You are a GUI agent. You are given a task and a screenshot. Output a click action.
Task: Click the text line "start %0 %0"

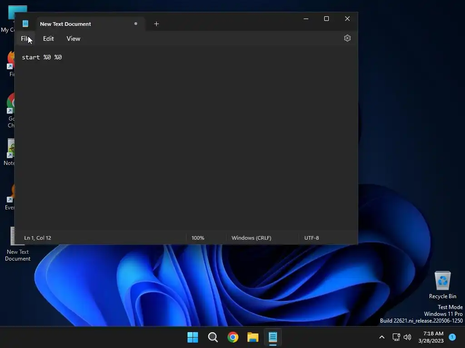42,57
